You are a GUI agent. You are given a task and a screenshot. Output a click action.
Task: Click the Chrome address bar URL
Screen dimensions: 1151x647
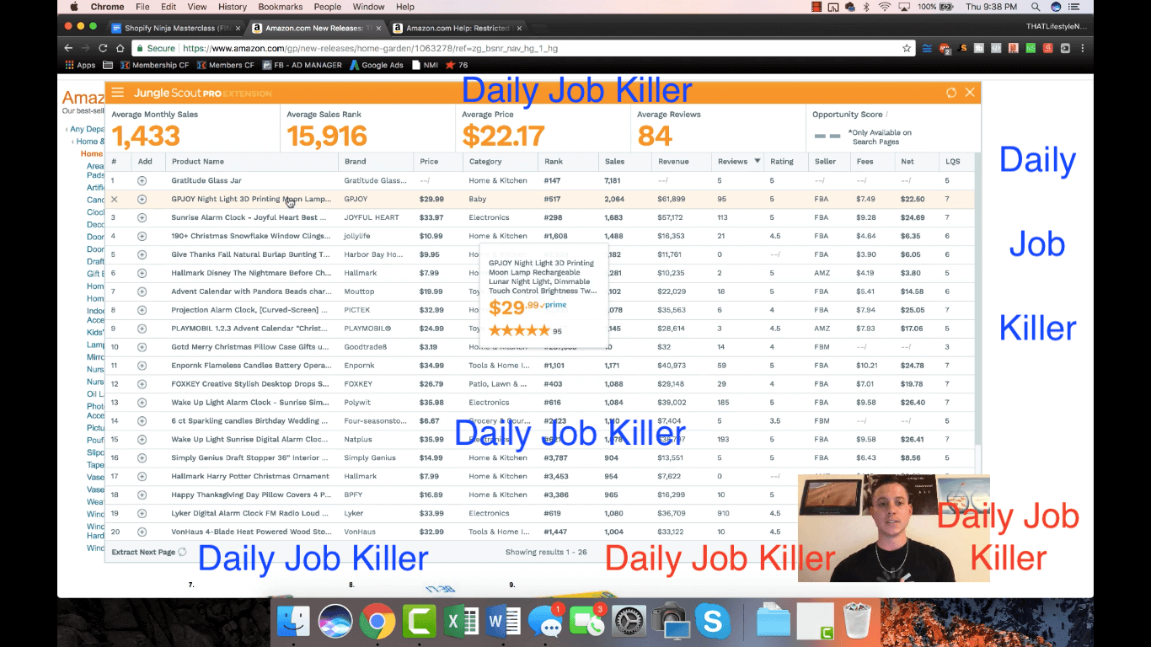(x=371, y=48)
